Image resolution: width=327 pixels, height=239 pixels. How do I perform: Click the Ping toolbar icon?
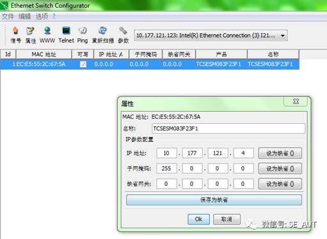(x=83, y=35)
